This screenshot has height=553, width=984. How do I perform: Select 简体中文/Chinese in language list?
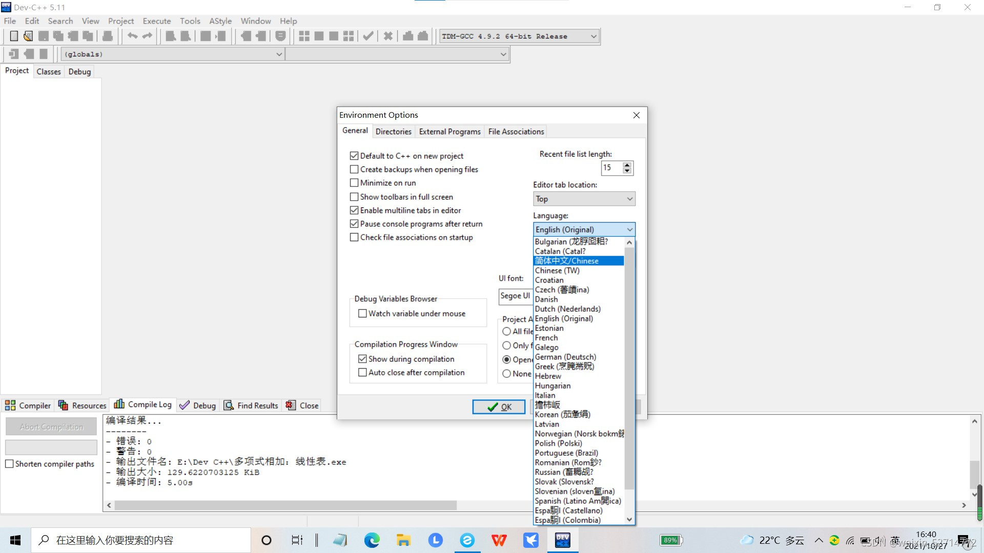pyautogui.click(x=567, y=261)
